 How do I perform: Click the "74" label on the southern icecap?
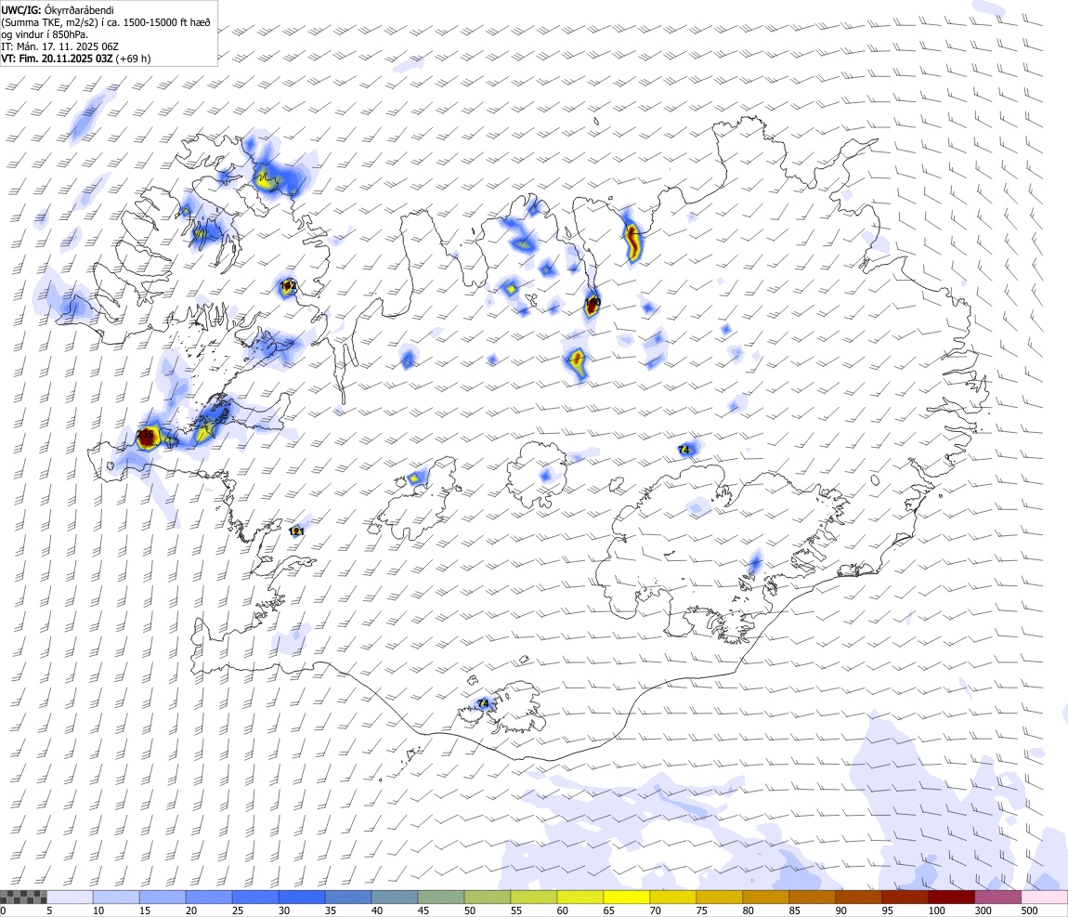(484, 703)
